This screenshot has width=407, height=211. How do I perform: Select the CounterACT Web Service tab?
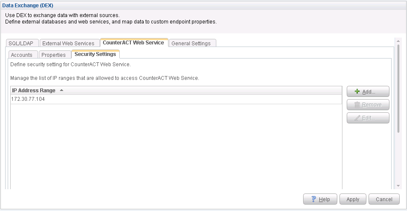(x=133, y=43)
